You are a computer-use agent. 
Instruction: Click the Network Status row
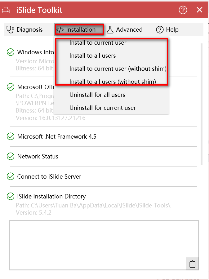pyautogui.click(x=104, y=156)
